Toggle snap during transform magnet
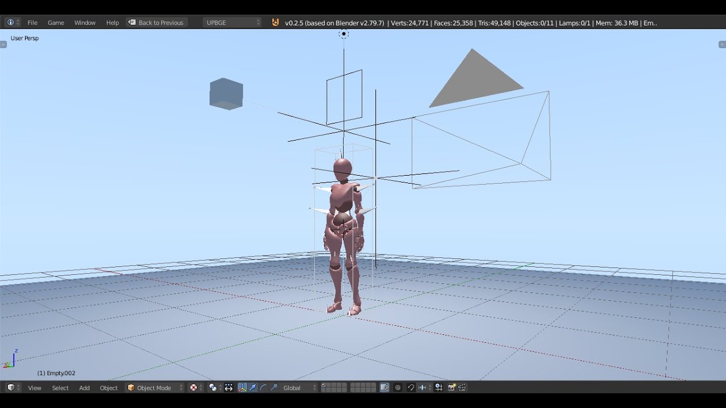 coord(411,388)
